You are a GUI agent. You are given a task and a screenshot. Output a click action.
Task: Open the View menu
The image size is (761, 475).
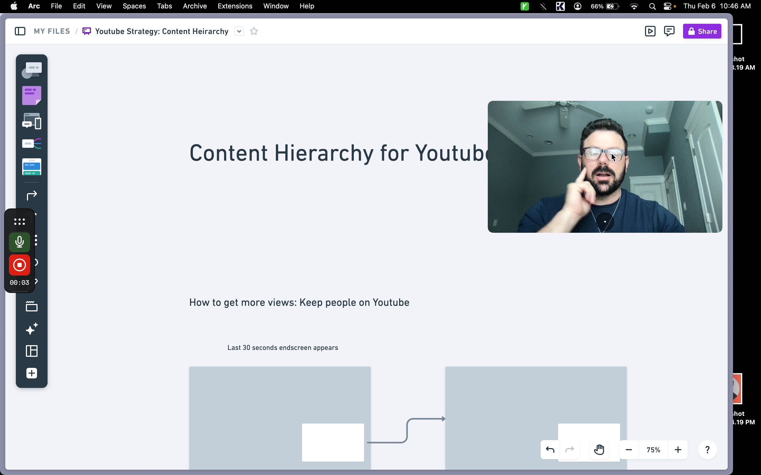(x=104, y=6)
